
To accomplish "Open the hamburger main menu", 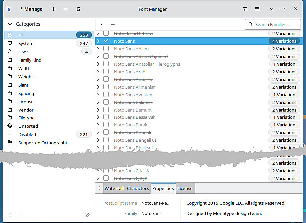I will coord(257,9).
